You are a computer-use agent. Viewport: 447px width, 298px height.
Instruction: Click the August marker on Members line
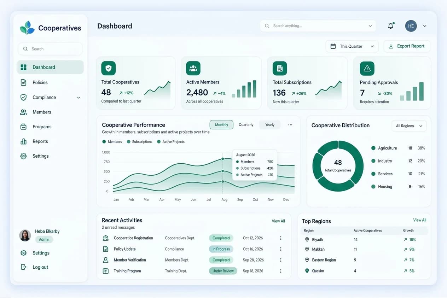coord(223,159)
